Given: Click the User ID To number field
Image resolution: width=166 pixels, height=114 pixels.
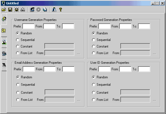Looking at the screenshot, I should coord(144,69).
